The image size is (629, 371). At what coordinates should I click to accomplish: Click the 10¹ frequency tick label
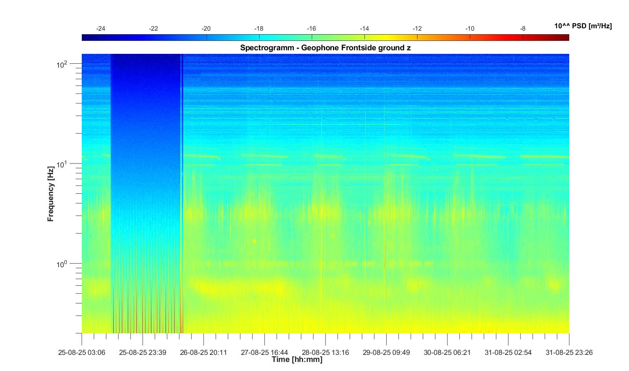click(x=62, y=164)
